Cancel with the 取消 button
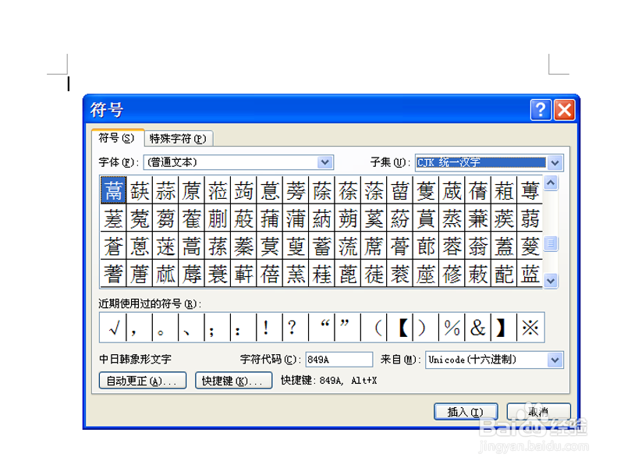 click(538, 412)
